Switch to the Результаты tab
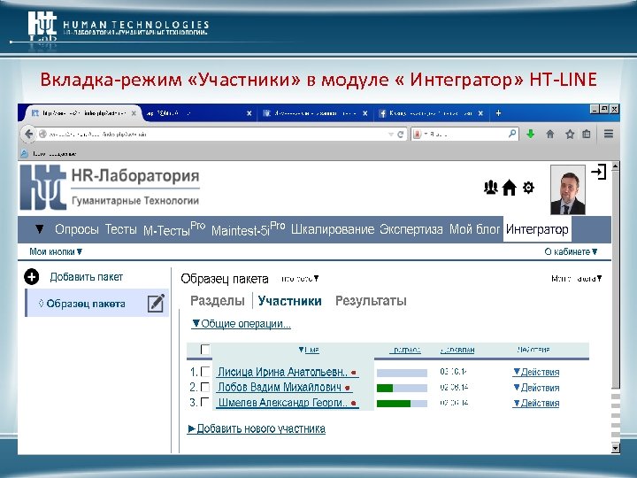The height and width of the screenshot is (478, 637). pos(371,301)
